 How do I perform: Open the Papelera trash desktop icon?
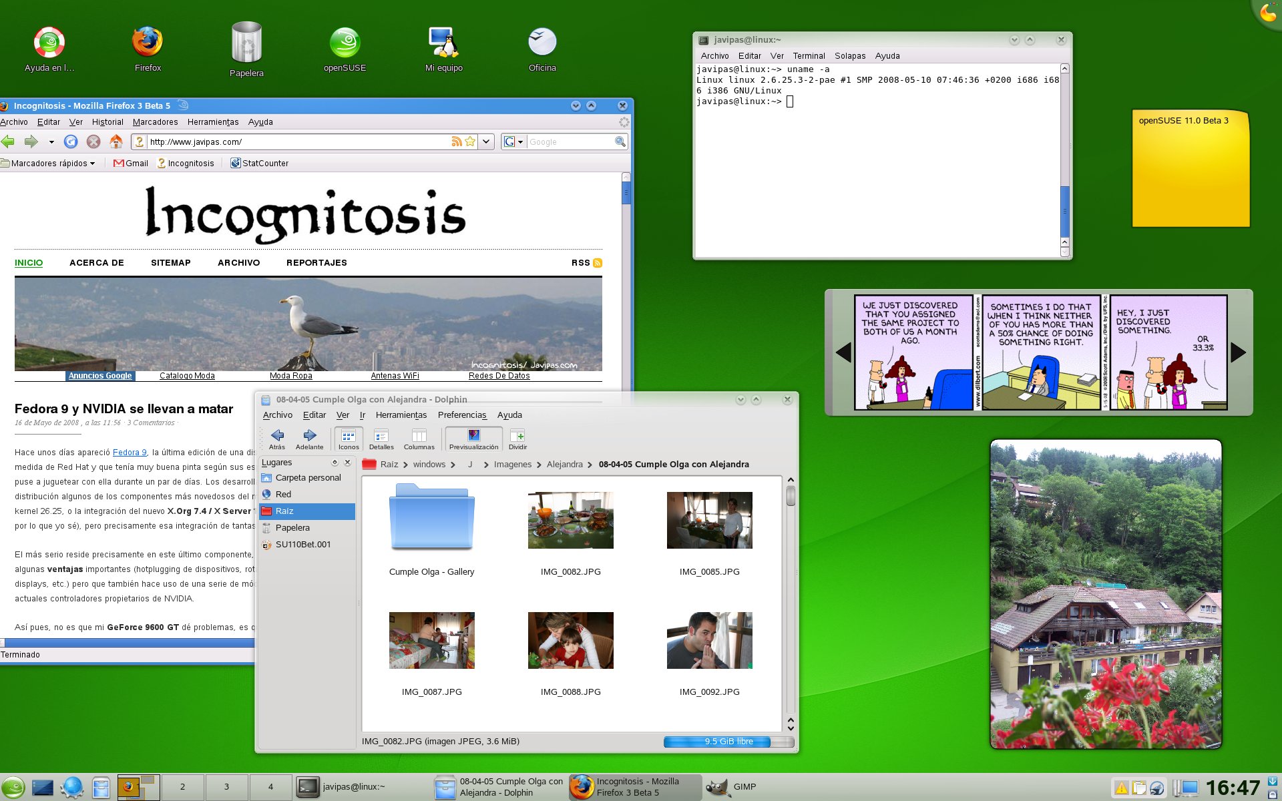point(246,44)
